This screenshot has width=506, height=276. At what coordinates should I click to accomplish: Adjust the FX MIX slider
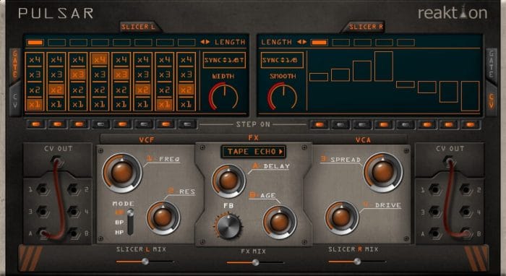click(255, 263)
